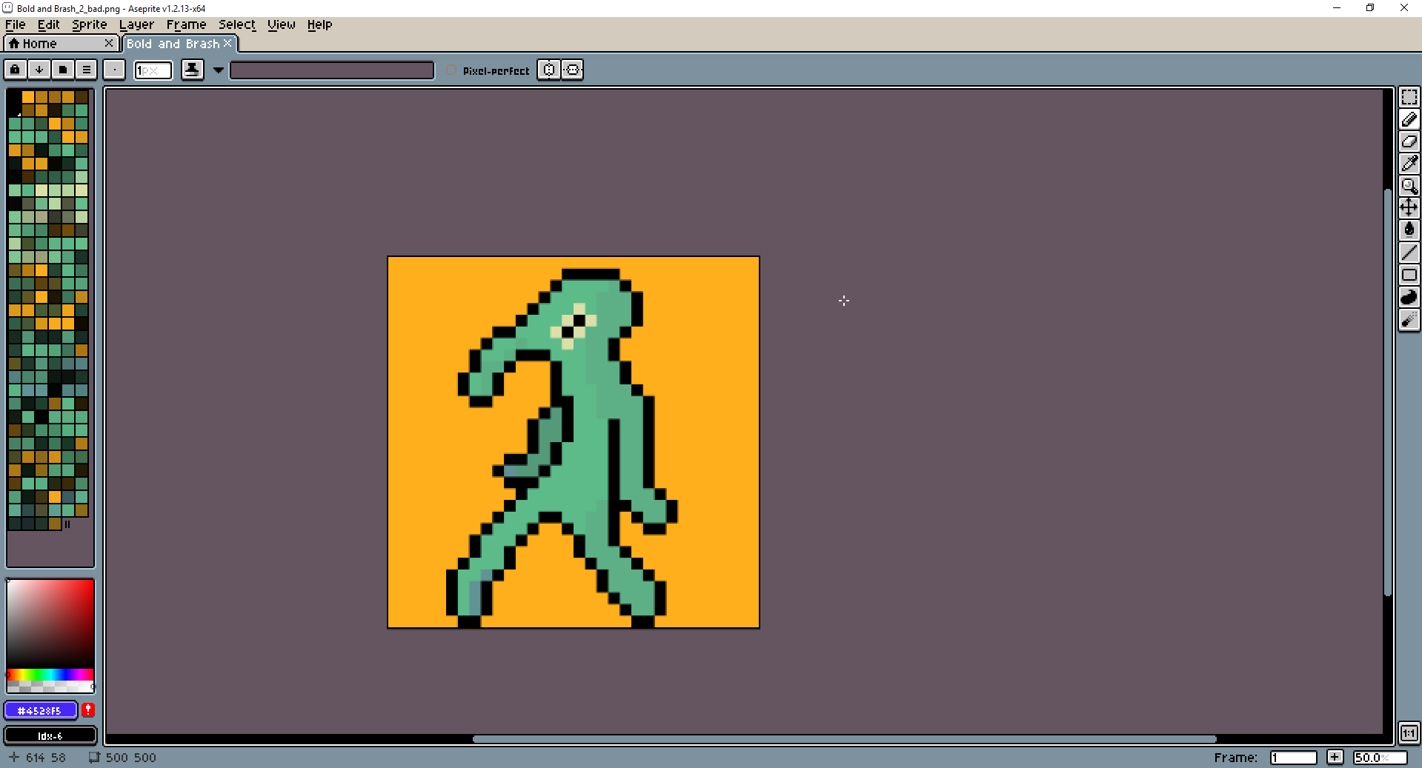This screenshot has width=1422, height=768.
Task: Select the Contour tool
Action: [x=1409, y=297]
